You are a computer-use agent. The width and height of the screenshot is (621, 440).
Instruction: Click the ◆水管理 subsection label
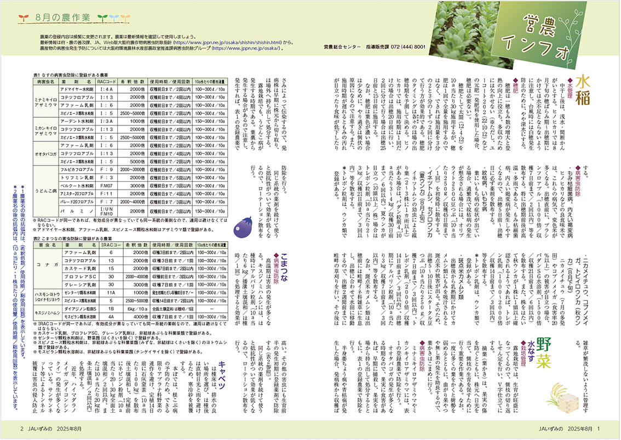tap(570, 89)
